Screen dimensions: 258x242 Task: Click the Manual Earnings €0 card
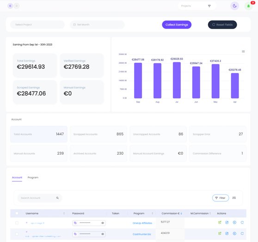82,92
